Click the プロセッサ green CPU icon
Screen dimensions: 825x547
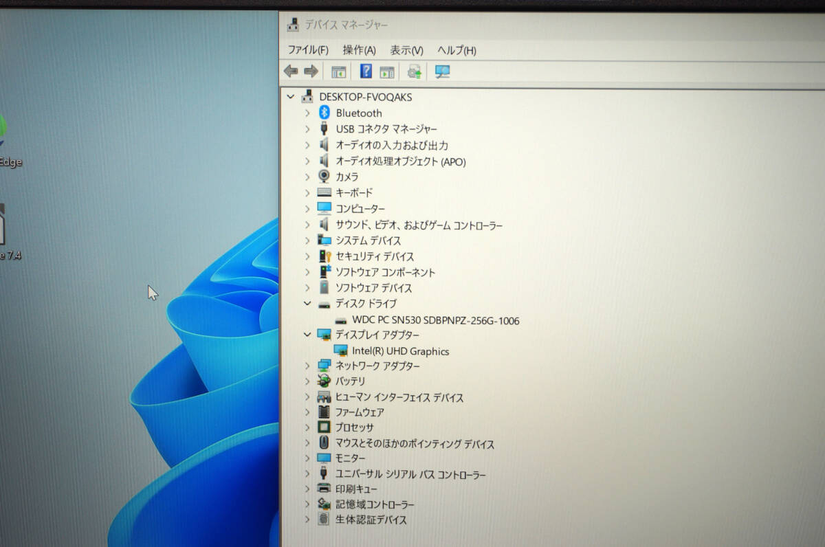click(324, 427)
